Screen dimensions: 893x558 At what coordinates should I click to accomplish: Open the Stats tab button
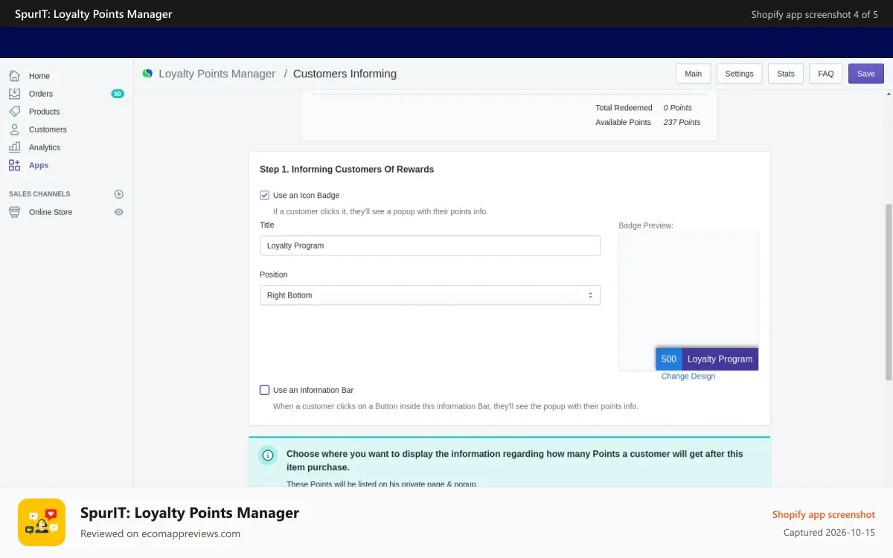(785, 74)
